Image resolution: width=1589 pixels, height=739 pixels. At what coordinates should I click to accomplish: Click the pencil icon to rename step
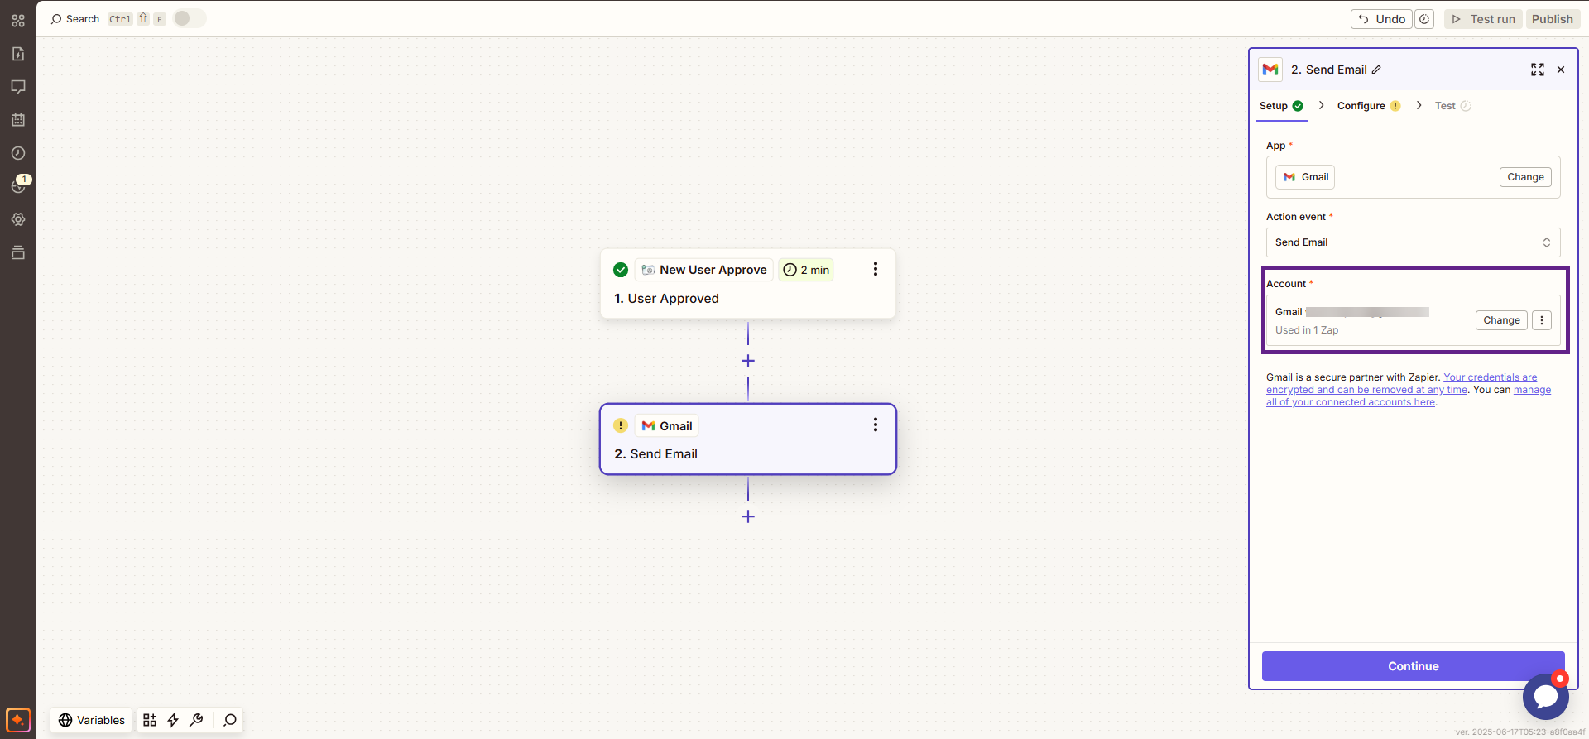pos(1376,70)
